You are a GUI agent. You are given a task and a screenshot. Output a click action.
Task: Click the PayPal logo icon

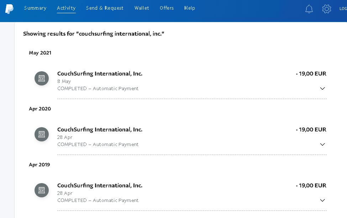click(x=9, y=9)
